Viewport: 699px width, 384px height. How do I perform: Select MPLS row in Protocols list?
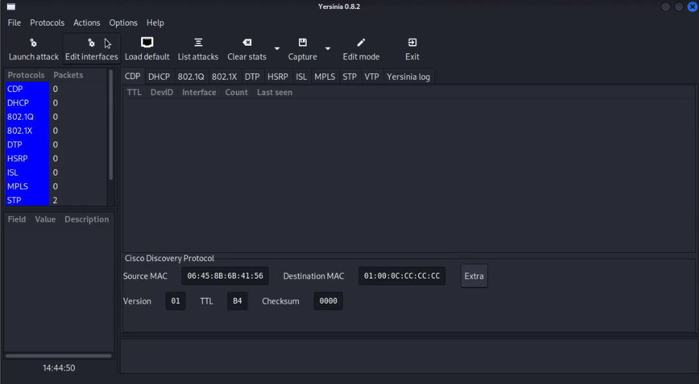pyautogui.click(x=55, y=186)
